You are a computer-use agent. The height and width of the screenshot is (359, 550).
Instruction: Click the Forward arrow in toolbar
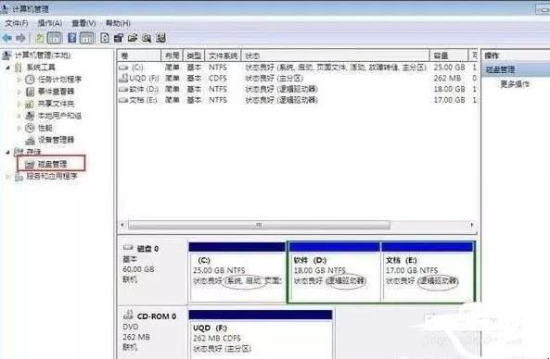[21, 38]
